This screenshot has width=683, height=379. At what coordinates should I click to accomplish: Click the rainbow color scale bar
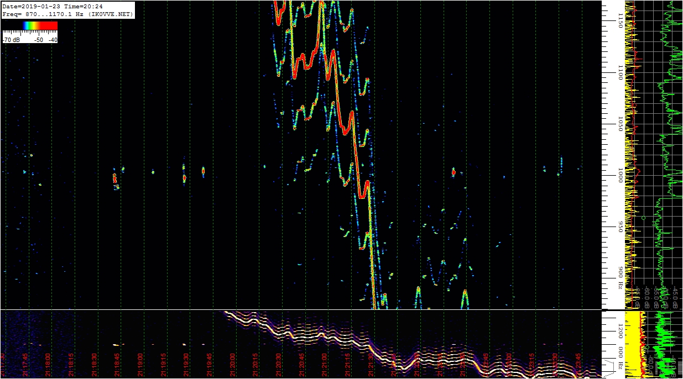point(30,25)
